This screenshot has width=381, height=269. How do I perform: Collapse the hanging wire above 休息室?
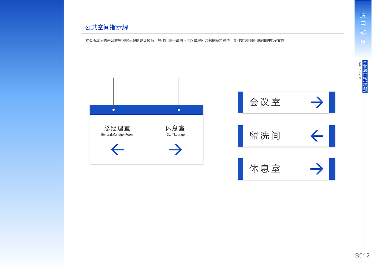(x=178, y=91)
